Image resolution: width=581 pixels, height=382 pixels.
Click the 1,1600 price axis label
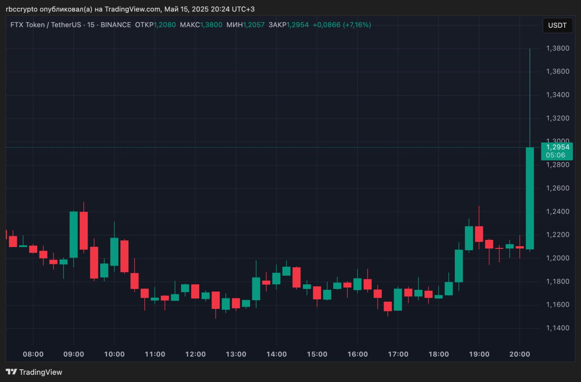tap(557, 304)
